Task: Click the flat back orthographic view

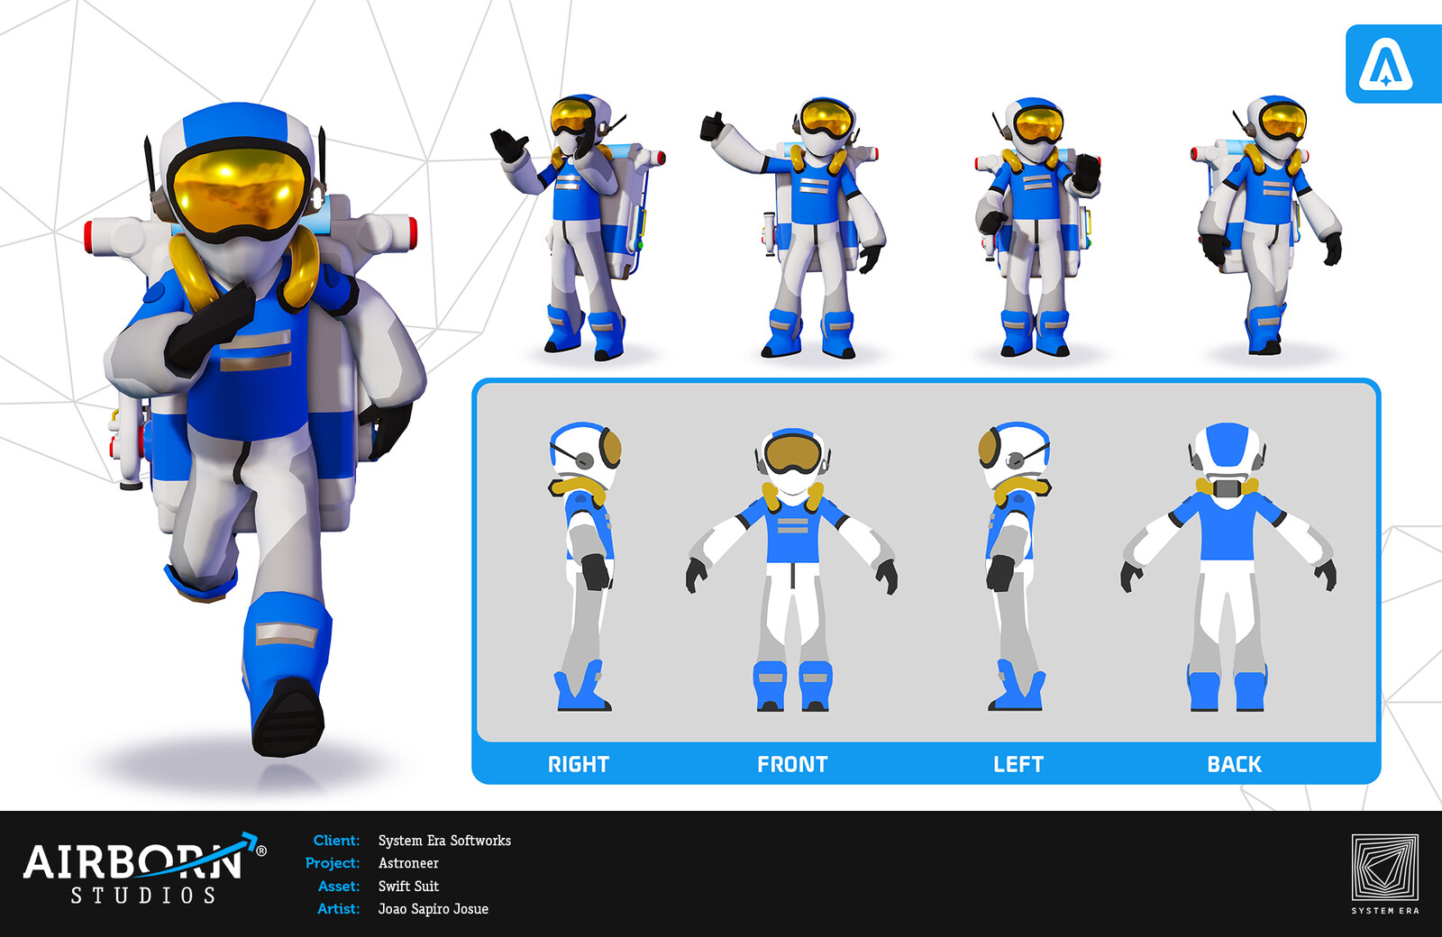Action: click(x=1228, y=566)
